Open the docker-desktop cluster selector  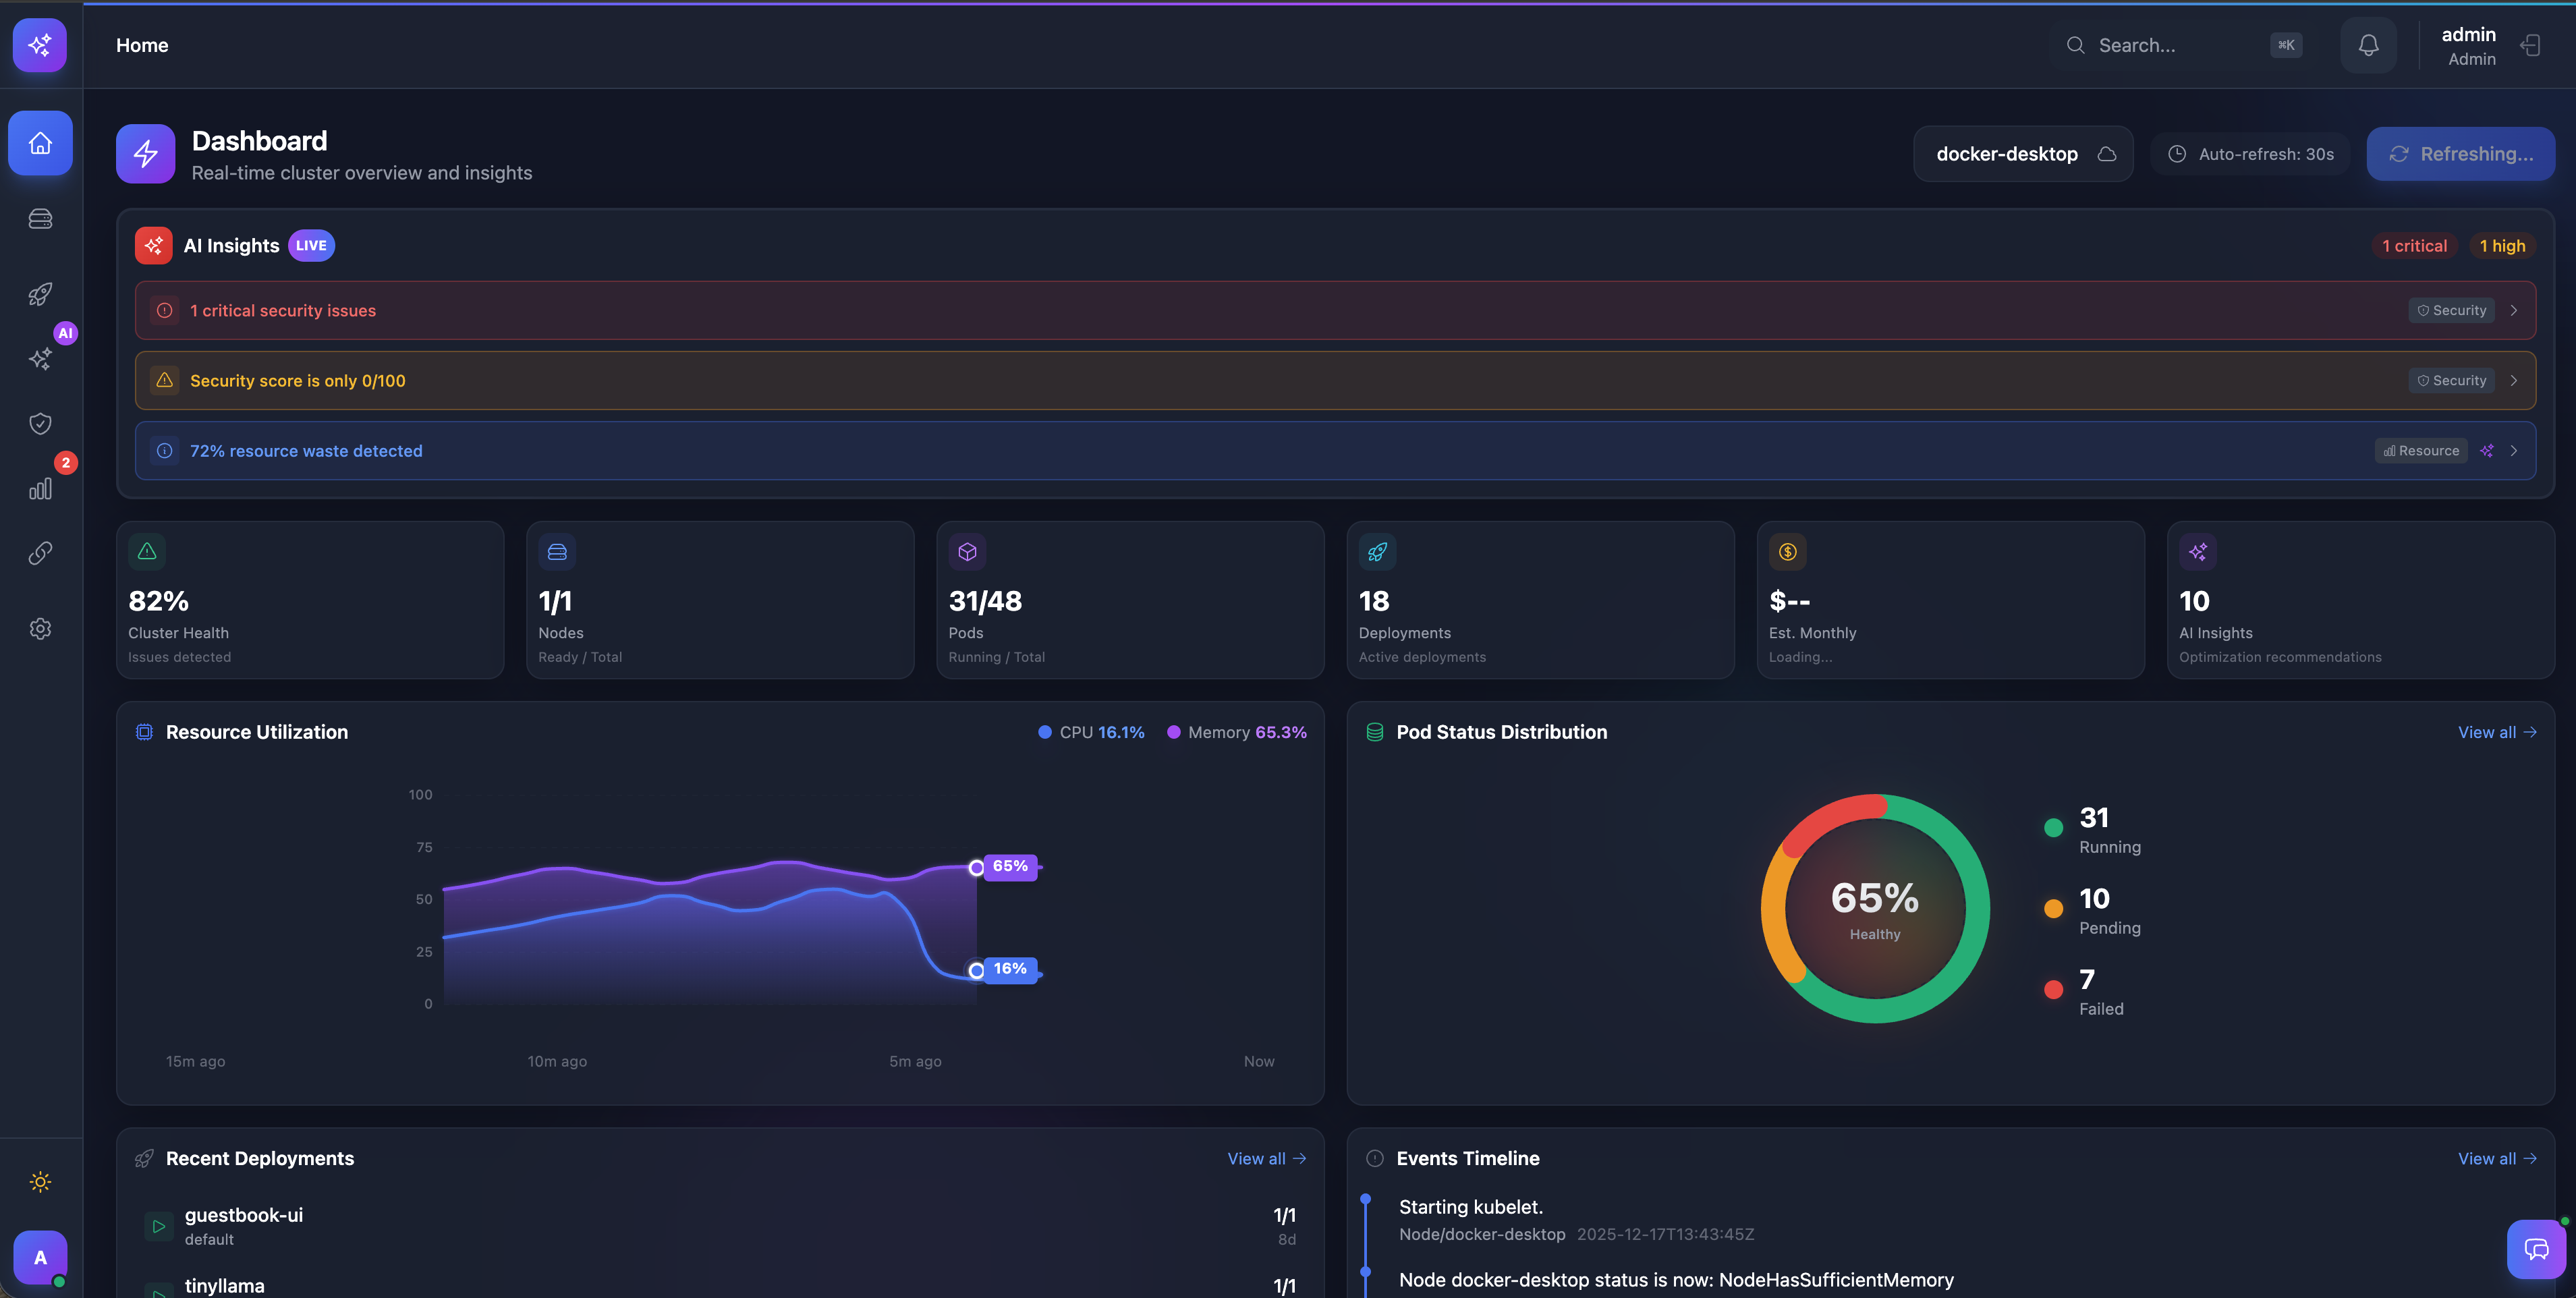coord(2023,153)
